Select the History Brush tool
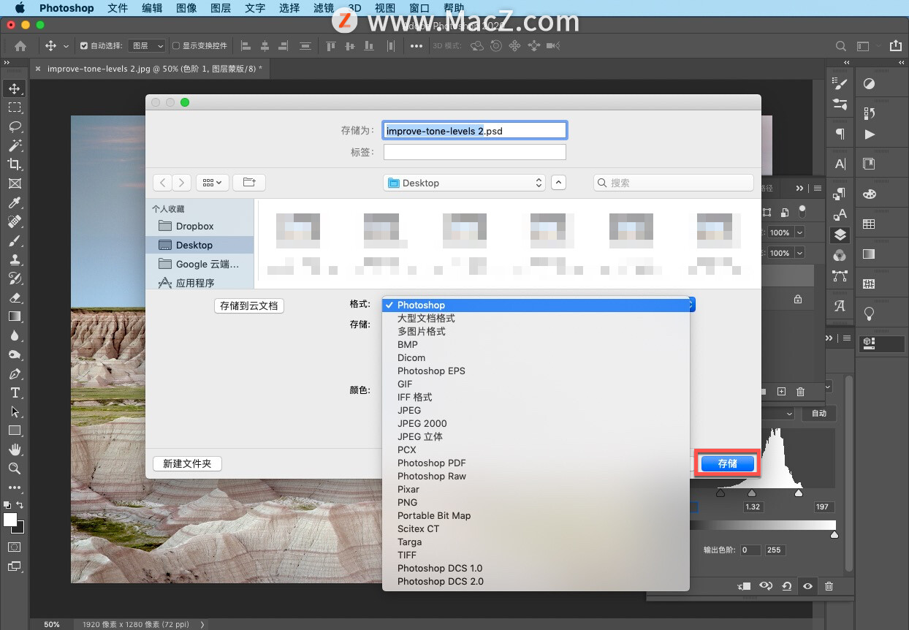Screen dimensions: 909x630 (x=14, y=278)
